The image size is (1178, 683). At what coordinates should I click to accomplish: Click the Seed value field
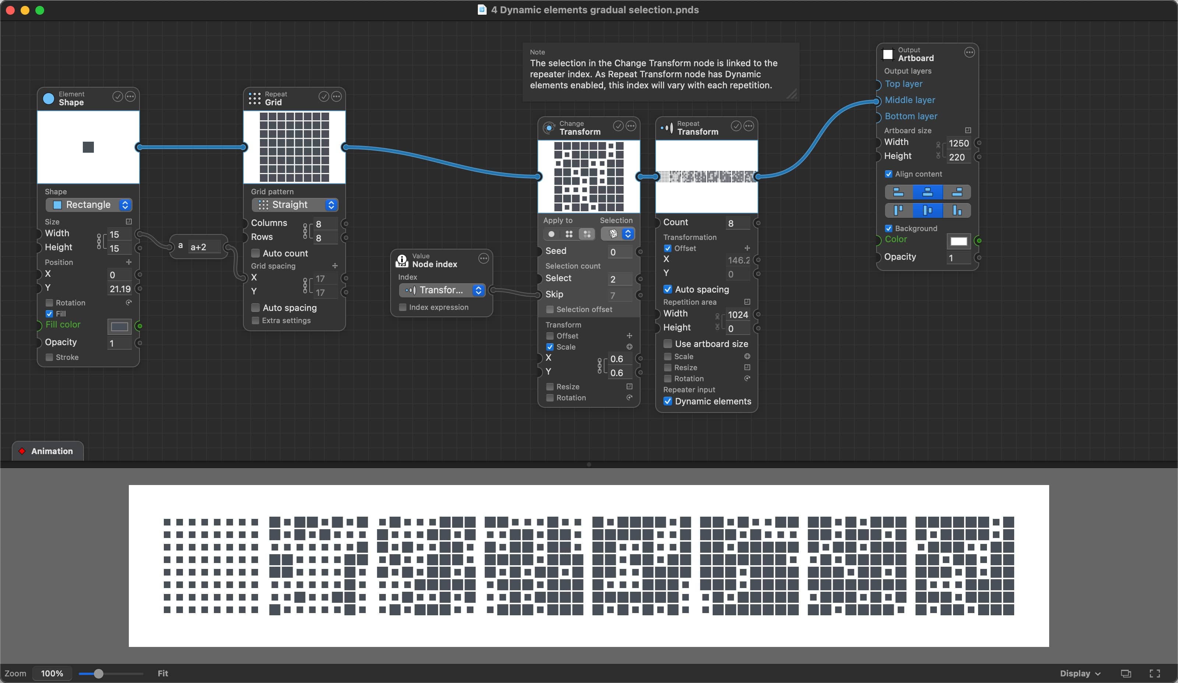point(620,252)
